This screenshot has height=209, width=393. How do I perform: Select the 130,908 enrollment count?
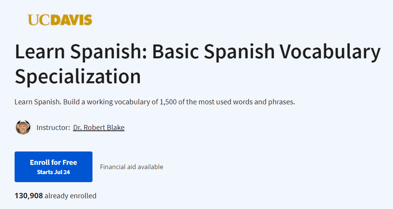click(29, 195)
